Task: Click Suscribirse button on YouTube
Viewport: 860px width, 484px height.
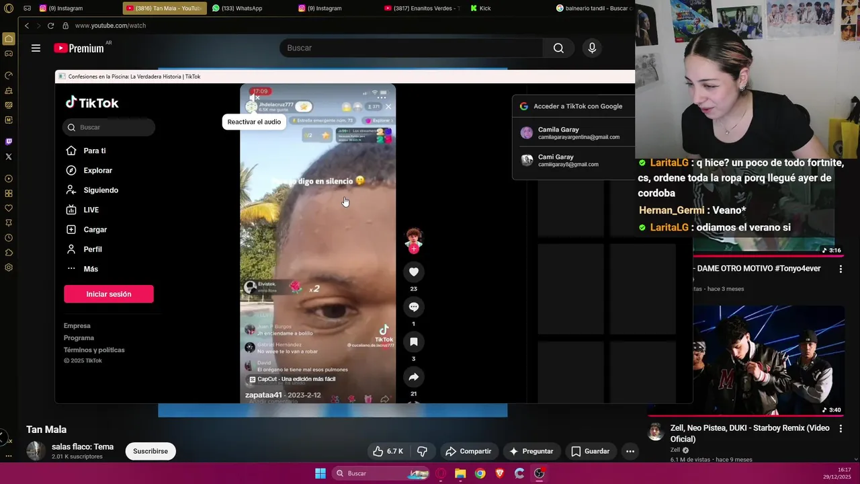Action: pyautogui.click(x=150, y=451)
